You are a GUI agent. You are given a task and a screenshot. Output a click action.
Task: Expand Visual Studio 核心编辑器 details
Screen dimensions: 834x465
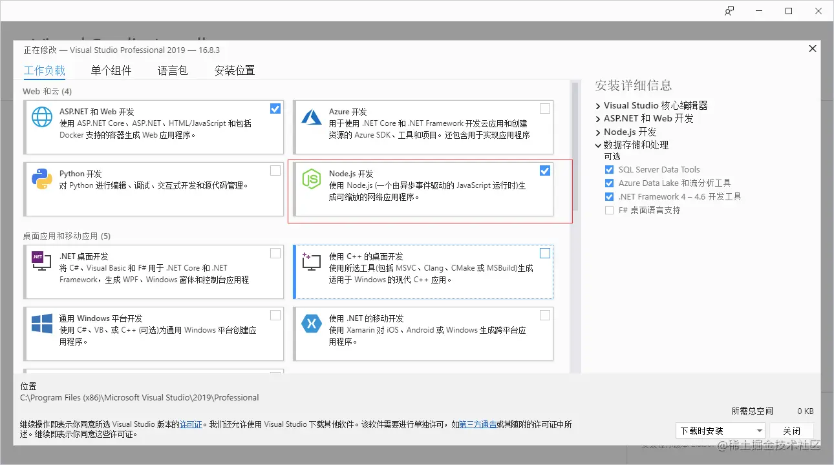click(x=598, y=106)
